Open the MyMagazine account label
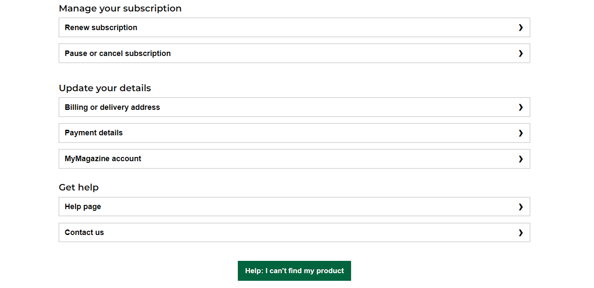594x288 pixels. [x=103, y=159]
